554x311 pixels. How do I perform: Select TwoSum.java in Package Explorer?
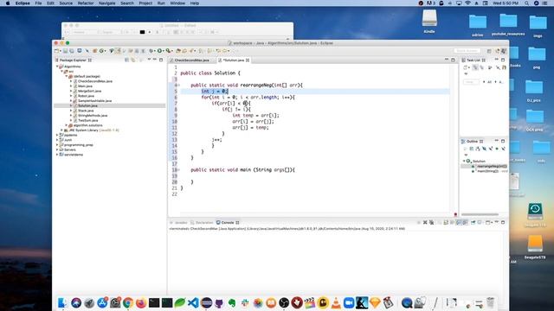pos(88,121)
